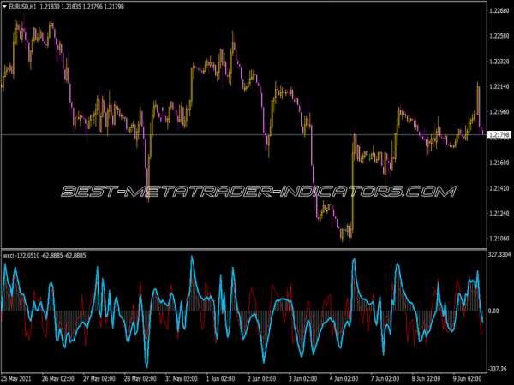Click the EURUSD,H1 symbol label

tap(22, 7)
